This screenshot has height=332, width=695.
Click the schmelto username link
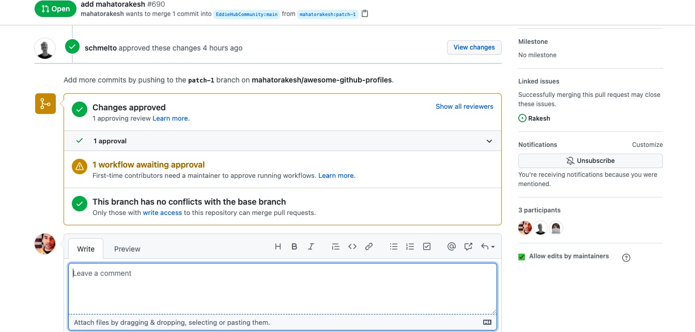101,48
